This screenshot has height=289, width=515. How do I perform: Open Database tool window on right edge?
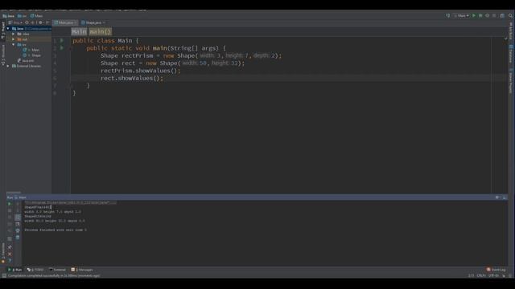point(511,54)
